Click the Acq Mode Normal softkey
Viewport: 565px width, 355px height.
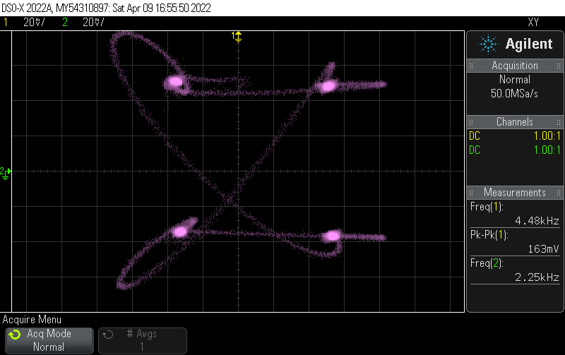(49, 341)
